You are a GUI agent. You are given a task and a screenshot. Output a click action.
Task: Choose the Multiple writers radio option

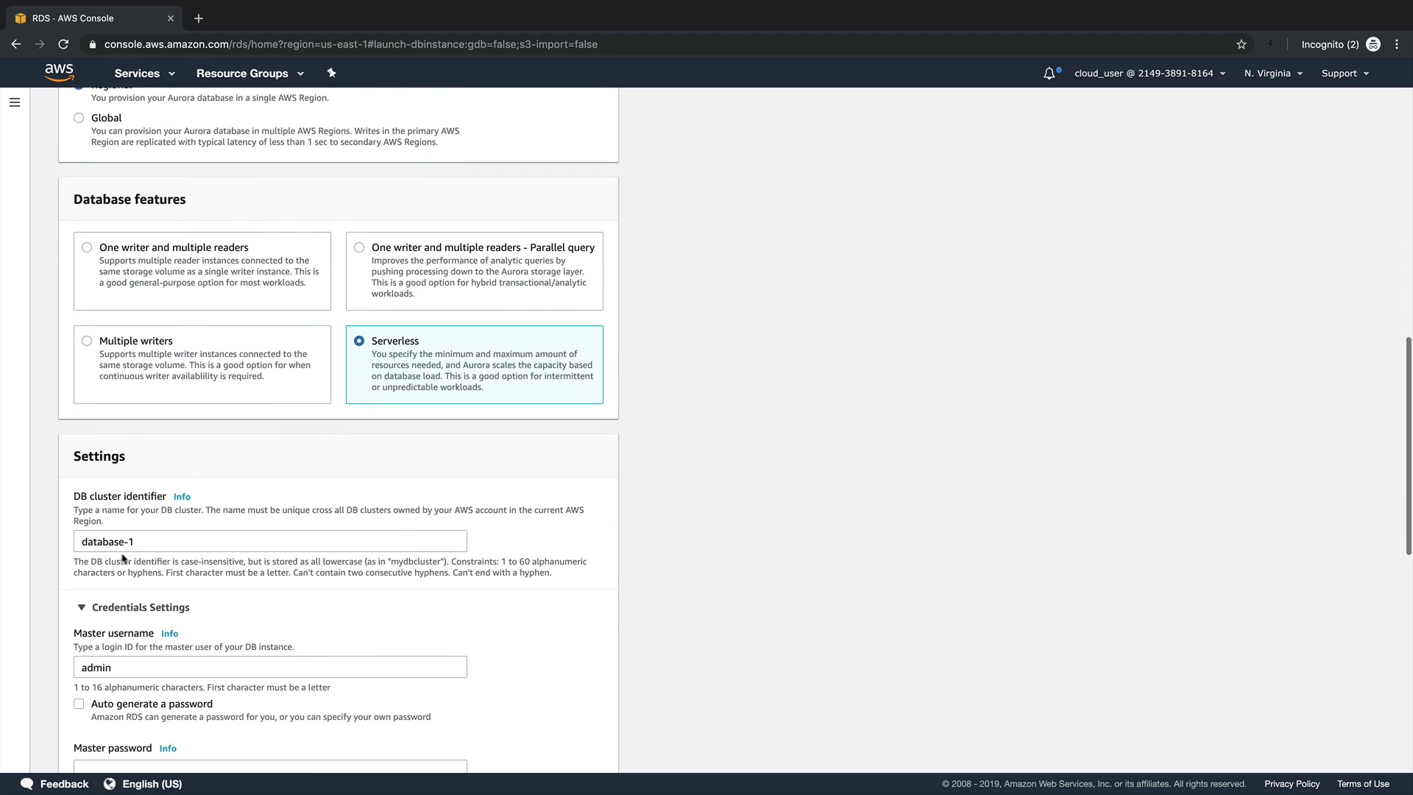[87, 341]
